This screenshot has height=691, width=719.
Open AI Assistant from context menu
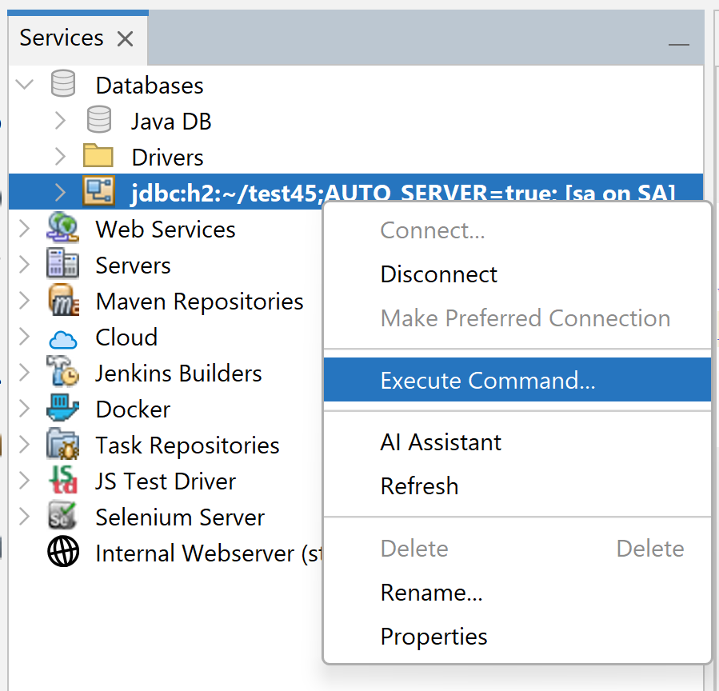click(x=441, y=442)
